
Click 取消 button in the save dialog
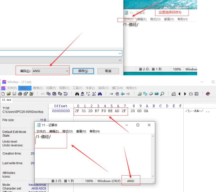click(108, 71)
